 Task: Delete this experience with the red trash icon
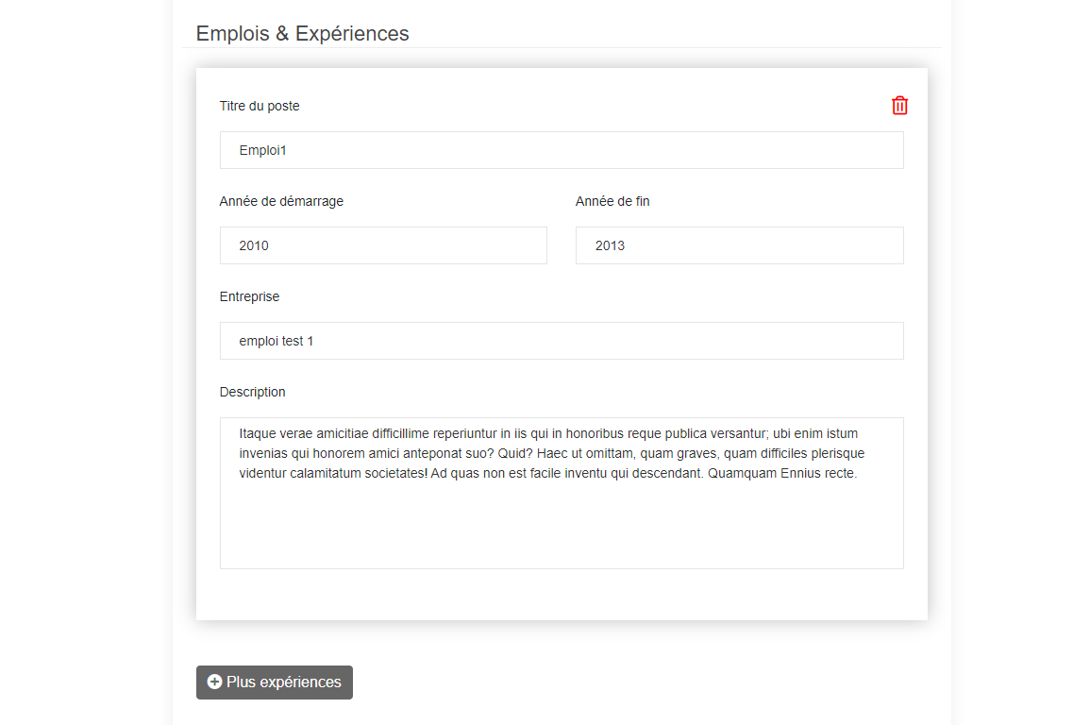coord(899,106)
